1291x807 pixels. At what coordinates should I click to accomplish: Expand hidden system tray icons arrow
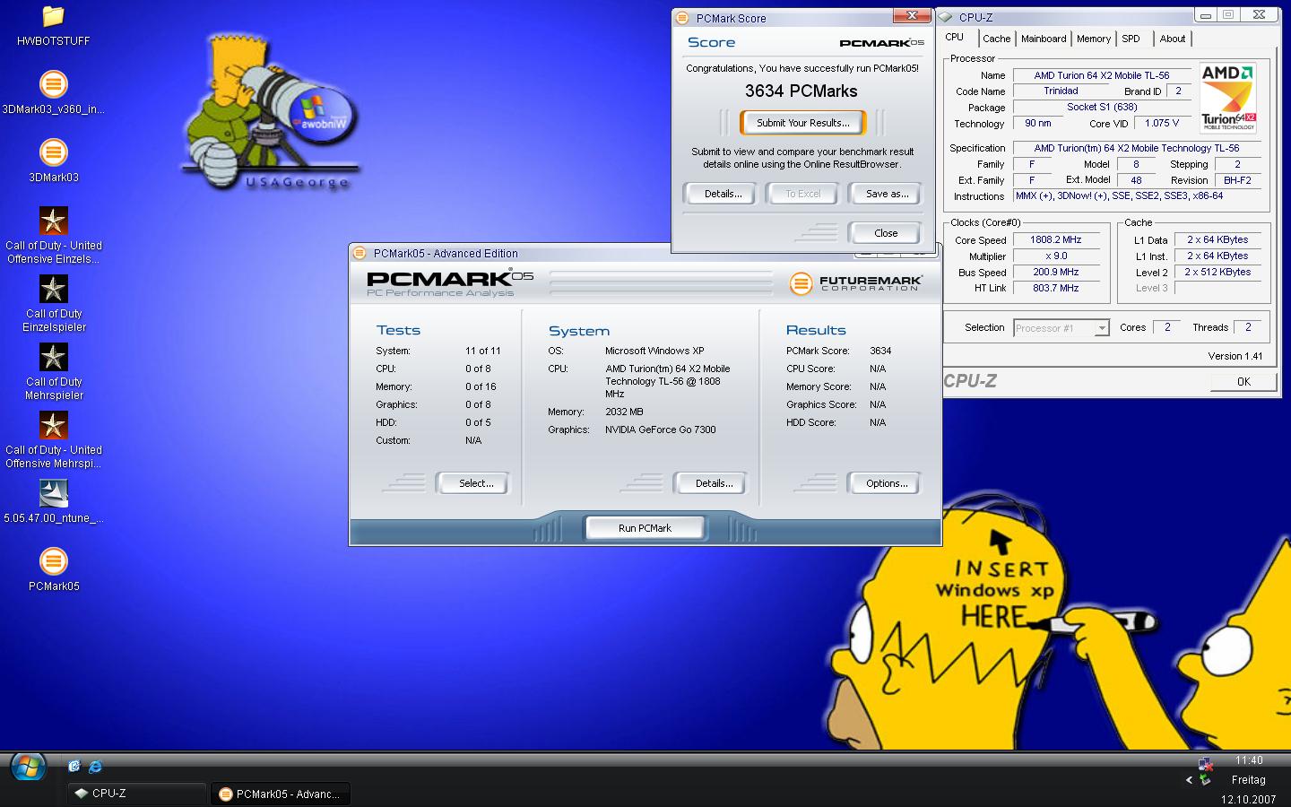point(1190,780)
